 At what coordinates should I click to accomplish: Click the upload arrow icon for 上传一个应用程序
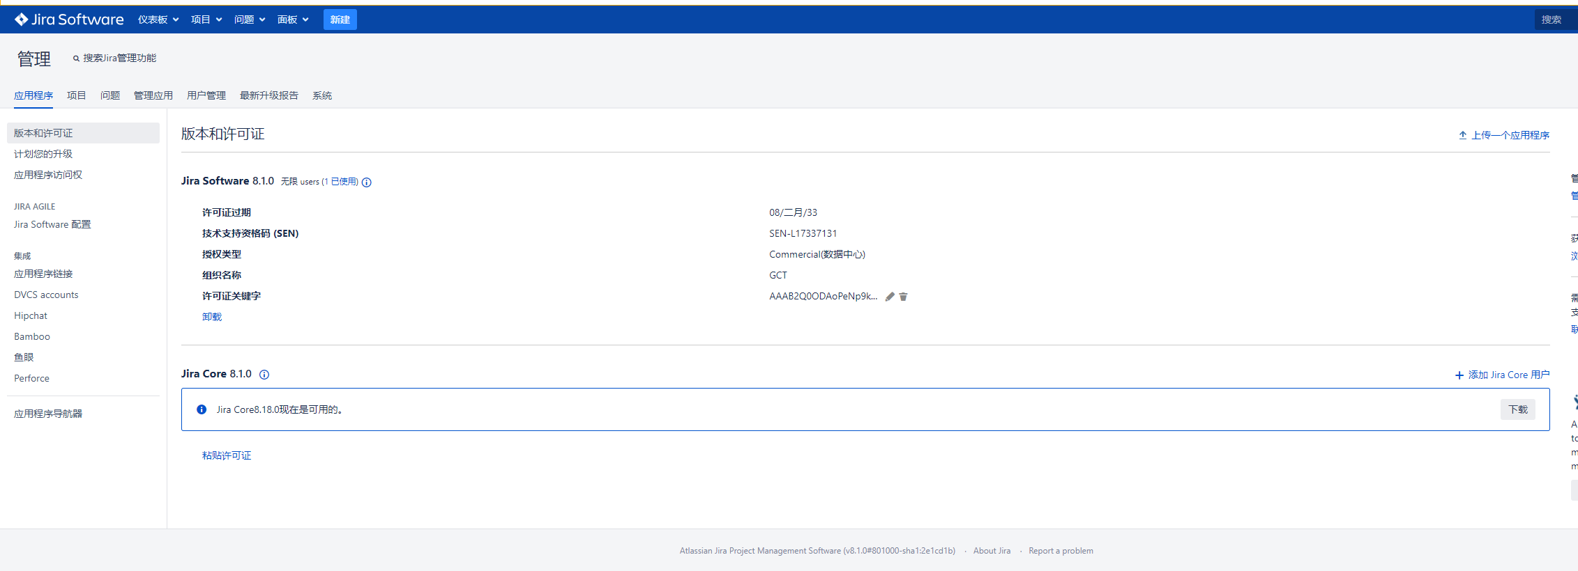(x=1462, y=135)
